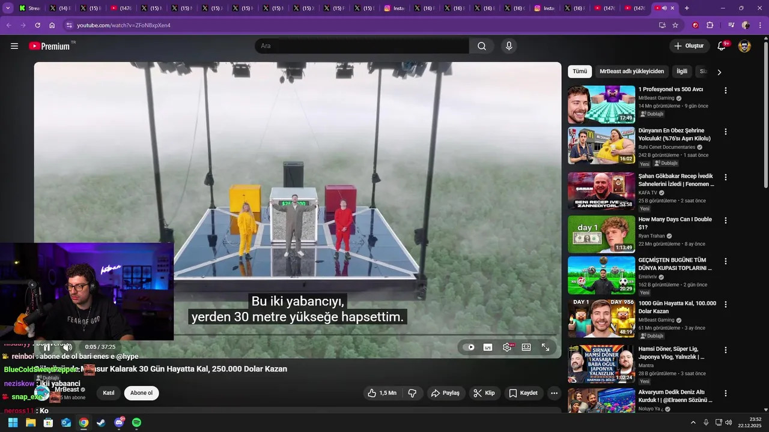Image resolution: width=769 pixels, height=432 pixels.
Task: Open options for Dünyanın En Obez Şehrine video
Action: click(726, 131)
